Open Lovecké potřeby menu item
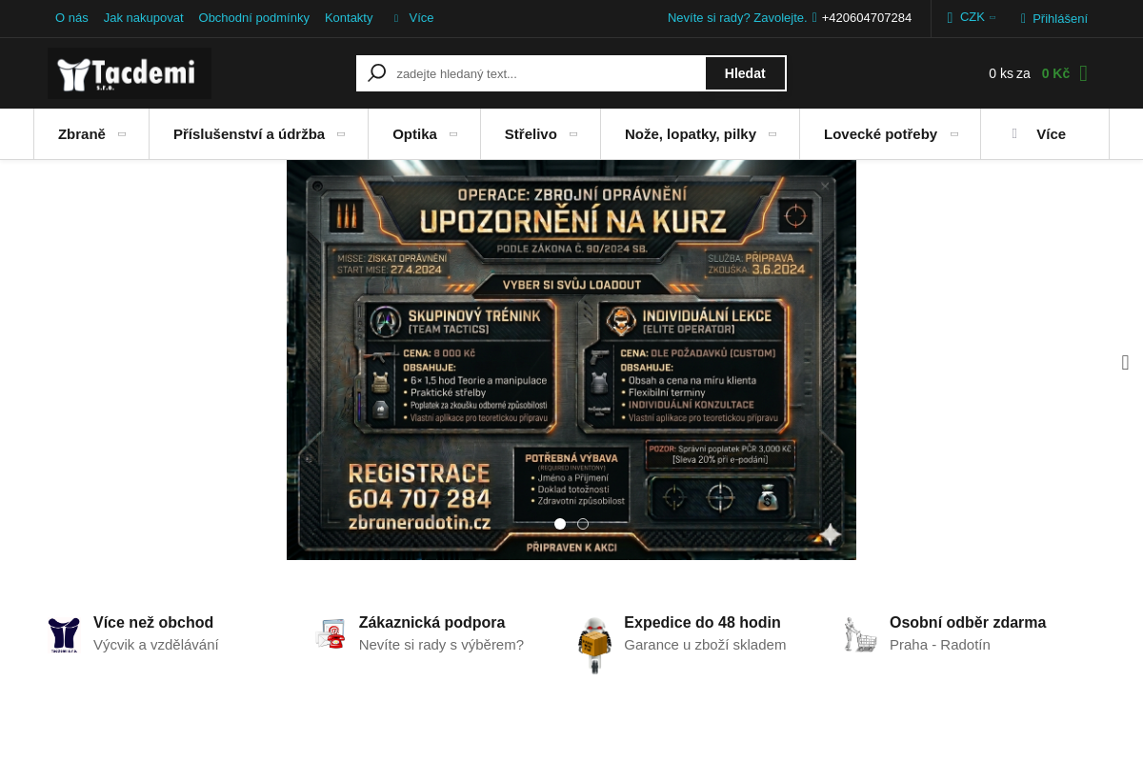 [890, 134]
